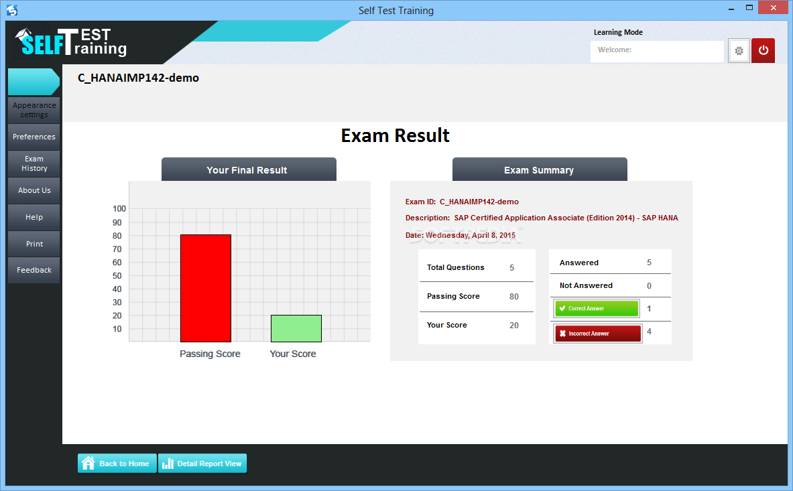The height and width of the screenshot is (491, 793).
Task: Select Print in sidebar
Action: click(x=34, y=243)
